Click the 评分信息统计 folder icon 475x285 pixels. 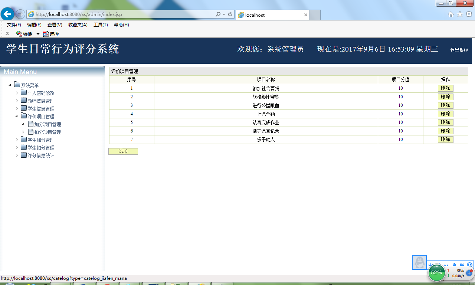point(24,155)
